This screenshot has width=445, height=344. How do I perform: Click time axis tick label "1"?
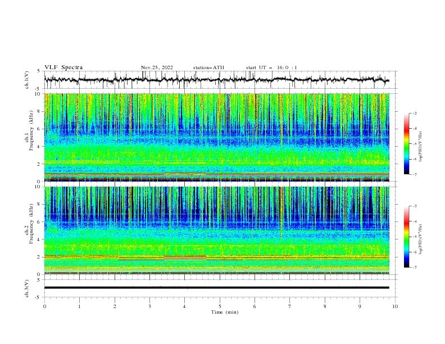point(79,306)
